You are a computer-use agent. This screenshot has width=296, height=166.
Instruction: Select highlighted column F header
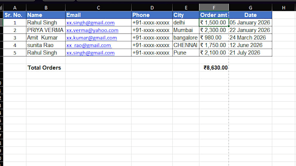tap(214, 8)
